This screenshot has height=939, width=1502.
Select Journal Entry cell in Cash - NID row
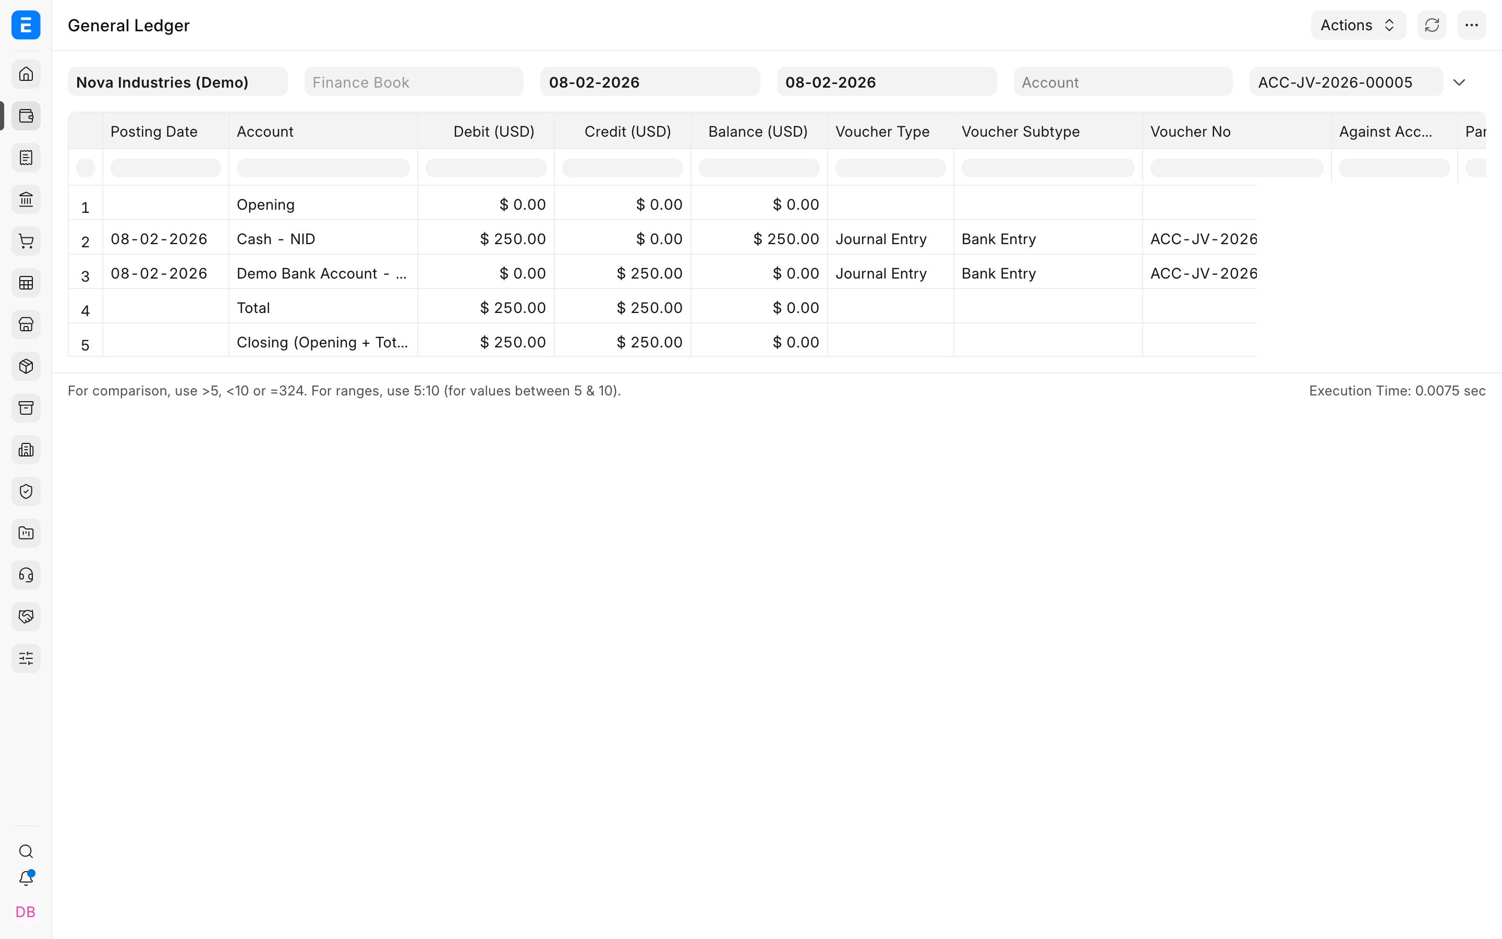[891, 238]
